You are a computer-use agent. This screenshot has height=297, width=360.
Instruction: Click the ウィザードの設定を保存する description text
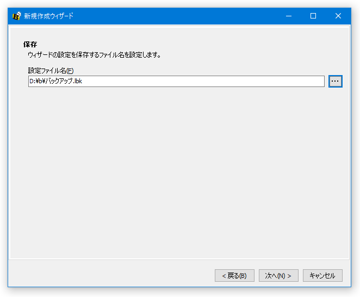(94, 55)
